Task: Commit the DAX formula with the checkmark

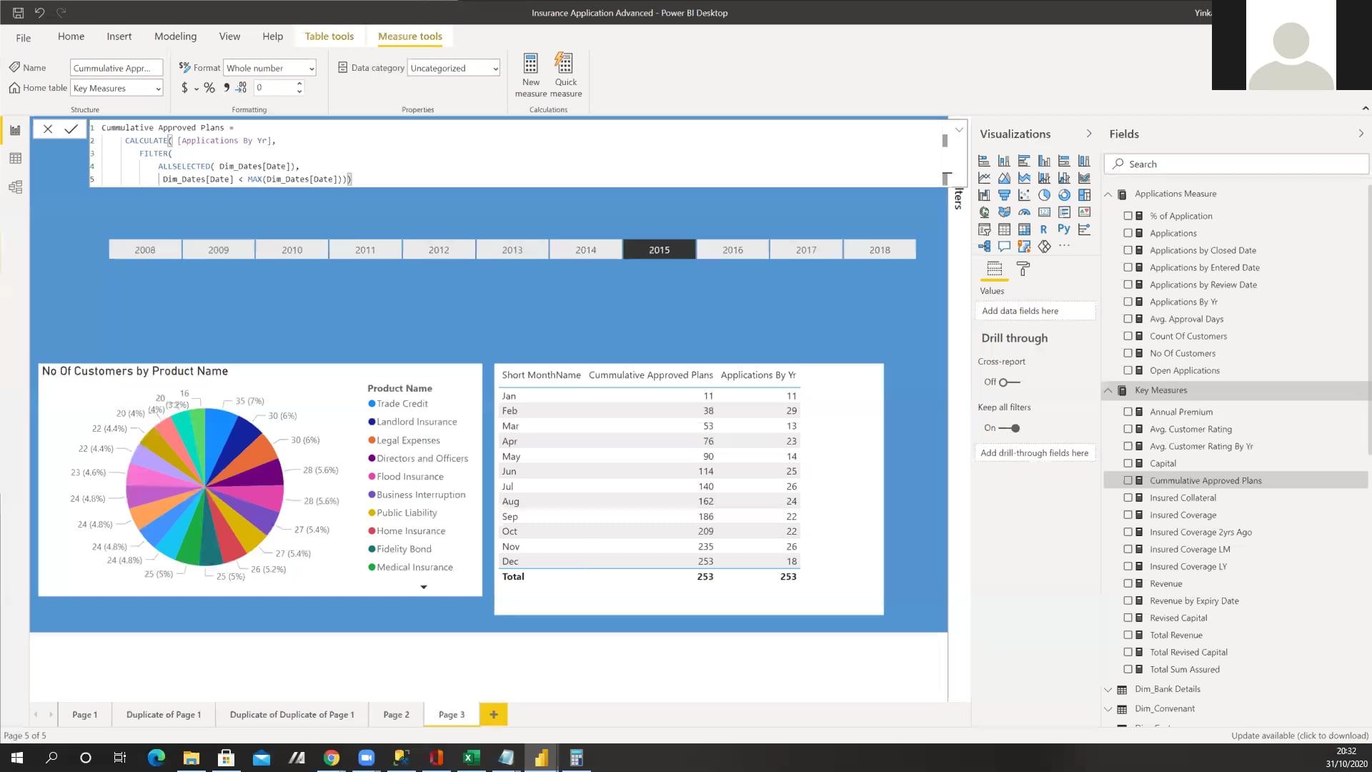Action: click(71, 129)
